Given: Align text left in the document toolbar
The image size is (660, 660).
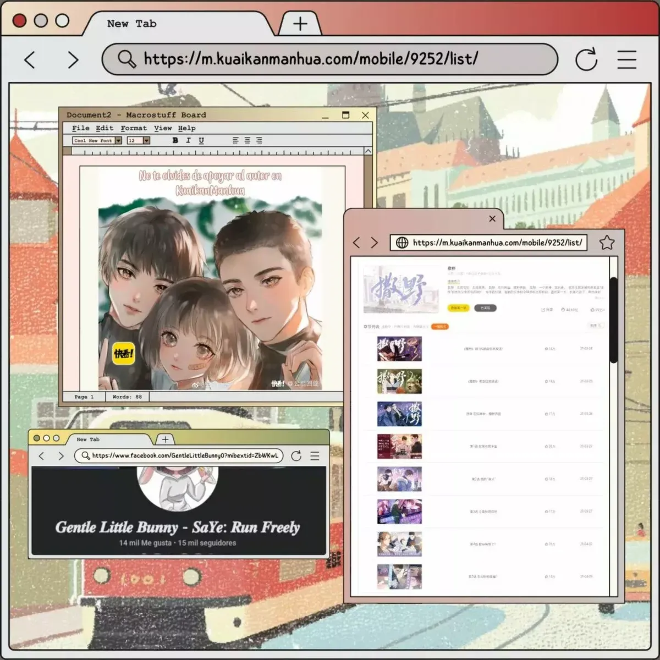Looking at the screenshot, I should click(x=235, y=140).
